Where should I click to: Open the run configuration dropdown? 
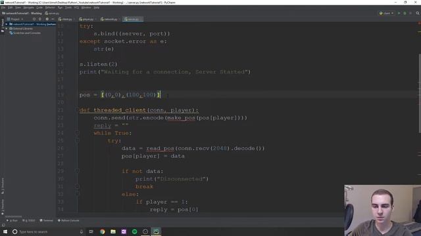(x=386, y=13)
